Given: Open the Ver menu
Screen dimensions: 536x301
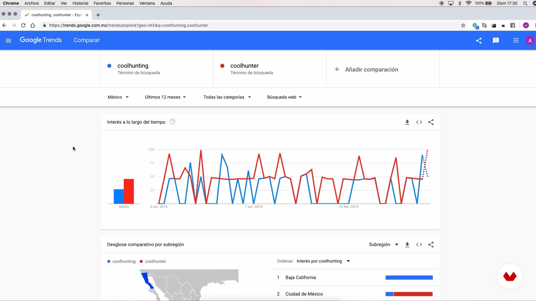Looking at the screenshot, I should point(64,3).
